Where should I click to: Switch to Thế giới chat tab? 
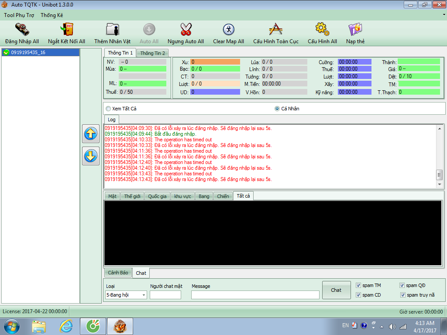pos(132,196)
